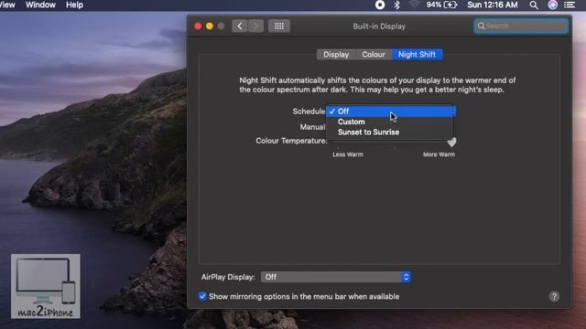The width and height of the screenshot is (586, 329).
Task: Click the Sun 12:16 AM clock
Action: (x=493, y=5)
